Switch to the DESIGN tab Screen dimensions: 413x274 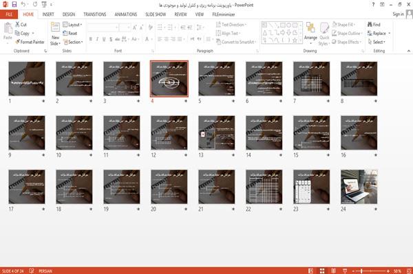pos(68,14)
